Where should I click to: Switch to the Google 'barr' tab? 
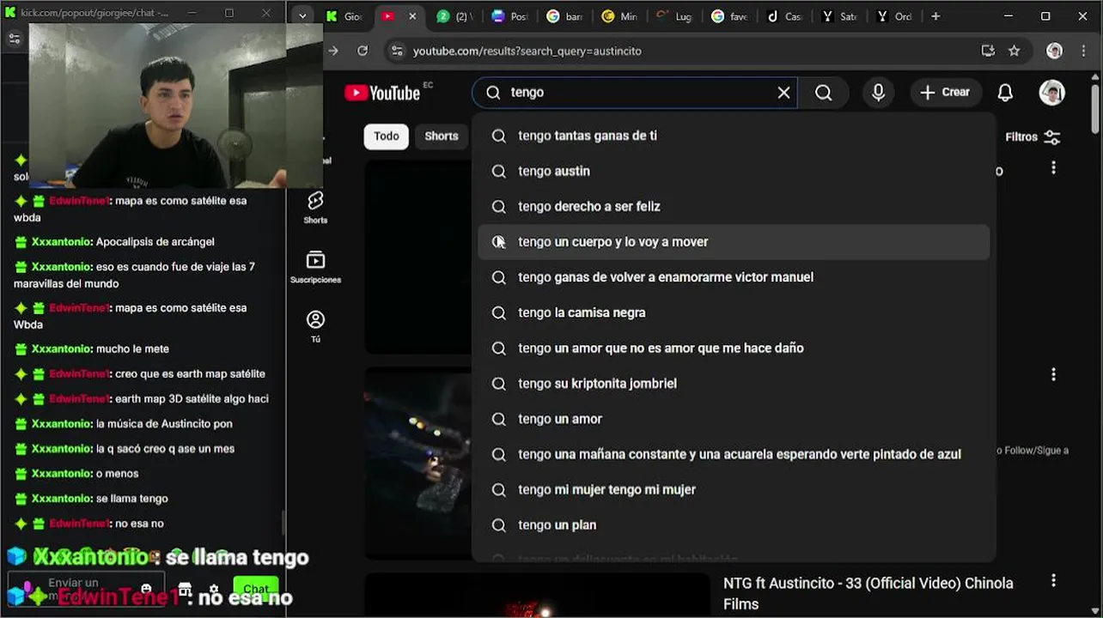[x=565, y=16]
